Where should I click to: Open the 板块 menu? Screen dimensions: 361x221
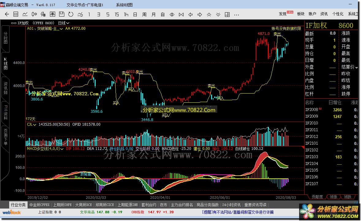(301, 14)
